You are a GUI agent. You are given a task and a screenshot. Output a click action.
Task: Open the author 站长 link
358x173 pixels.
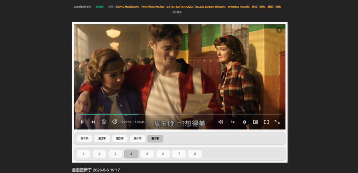[x=179, y=12]
